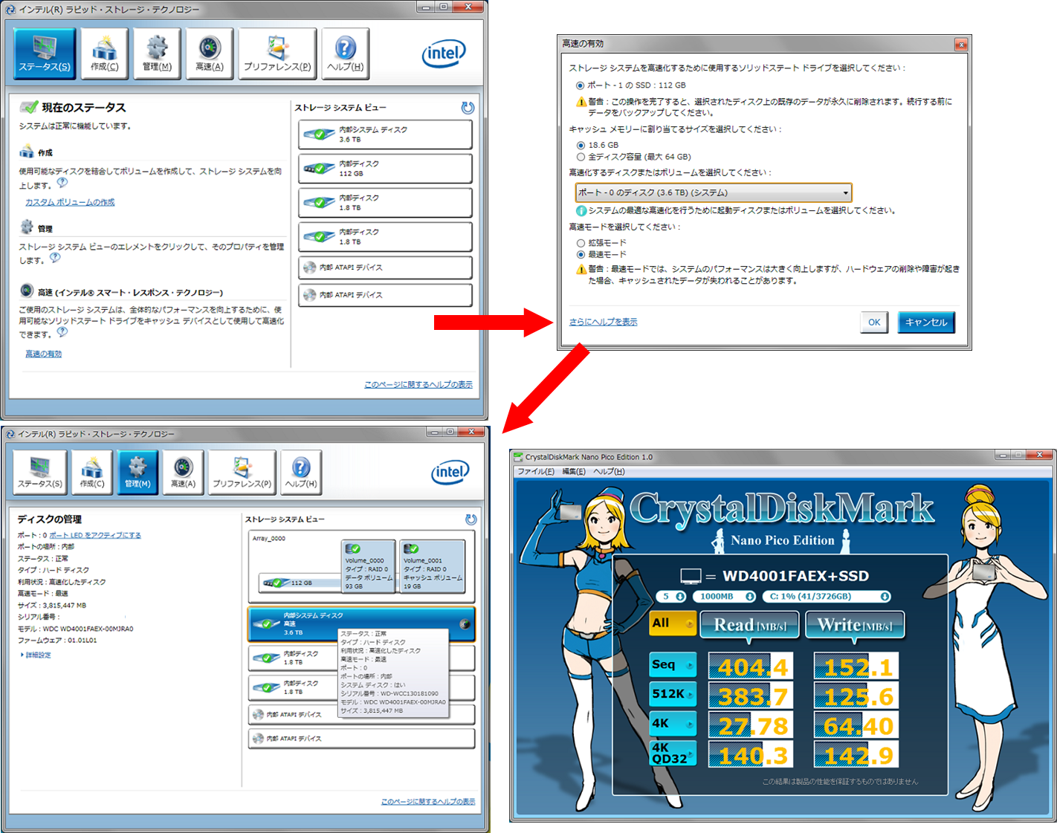Viewport: 1057px width, 833px height.
Task: Click the 高速の有効 link
Action: [44, 354]
